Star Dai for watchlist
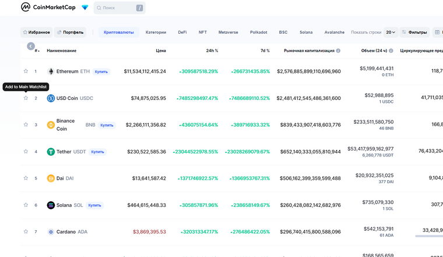 point(26,178)
